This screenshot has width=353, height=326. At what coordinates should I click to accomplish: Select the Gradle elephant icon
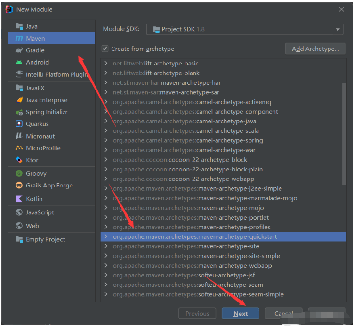[x=19, y=50]
